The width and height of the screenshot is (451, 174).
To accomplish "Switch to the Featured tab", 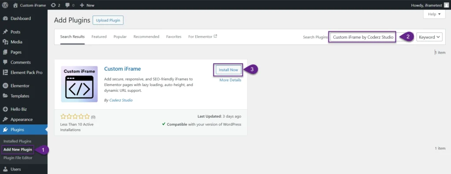I will 99,37.
